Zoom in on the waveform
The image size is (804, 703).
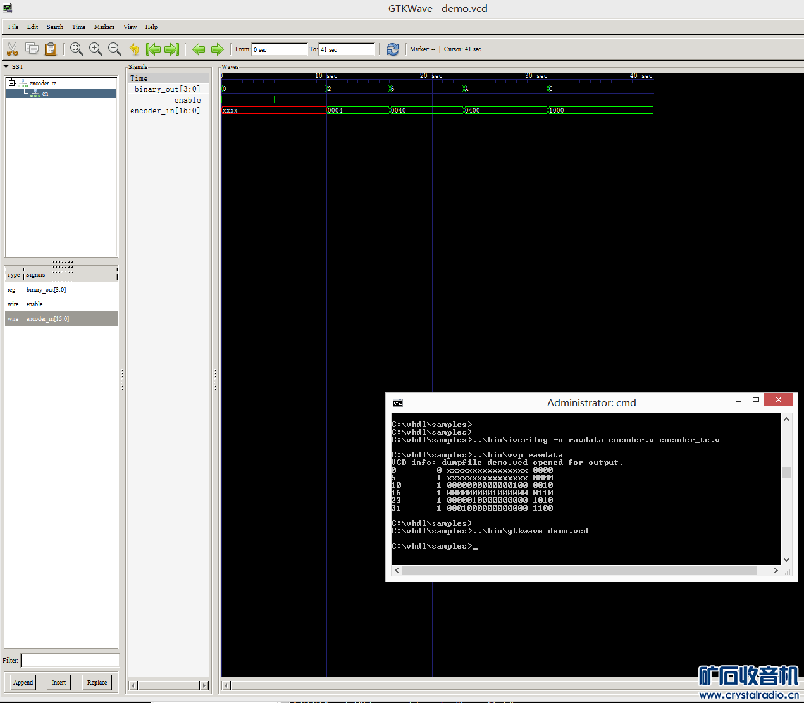(x=96, y=49)
